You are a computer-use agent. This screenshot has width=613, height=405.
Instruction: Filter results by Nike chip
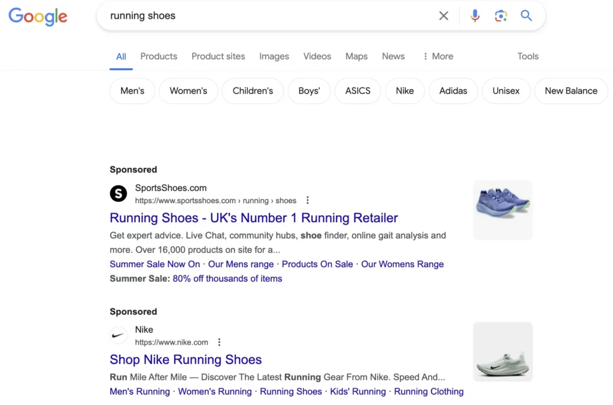405,91
